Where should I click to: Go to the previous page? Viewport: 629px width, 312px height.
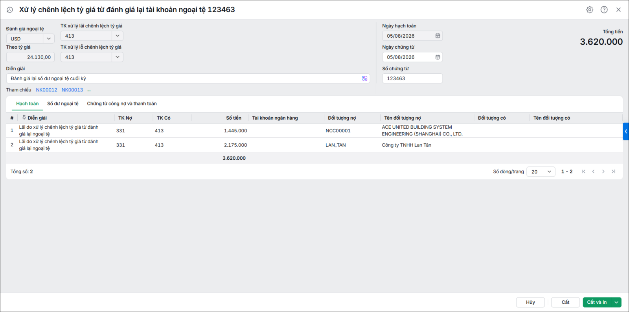(x=593, y=172)
